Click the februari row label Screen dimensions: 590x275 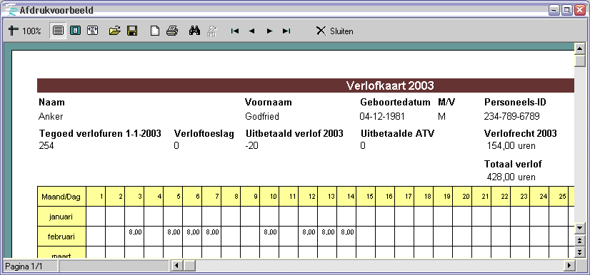(x=61, y=237)
